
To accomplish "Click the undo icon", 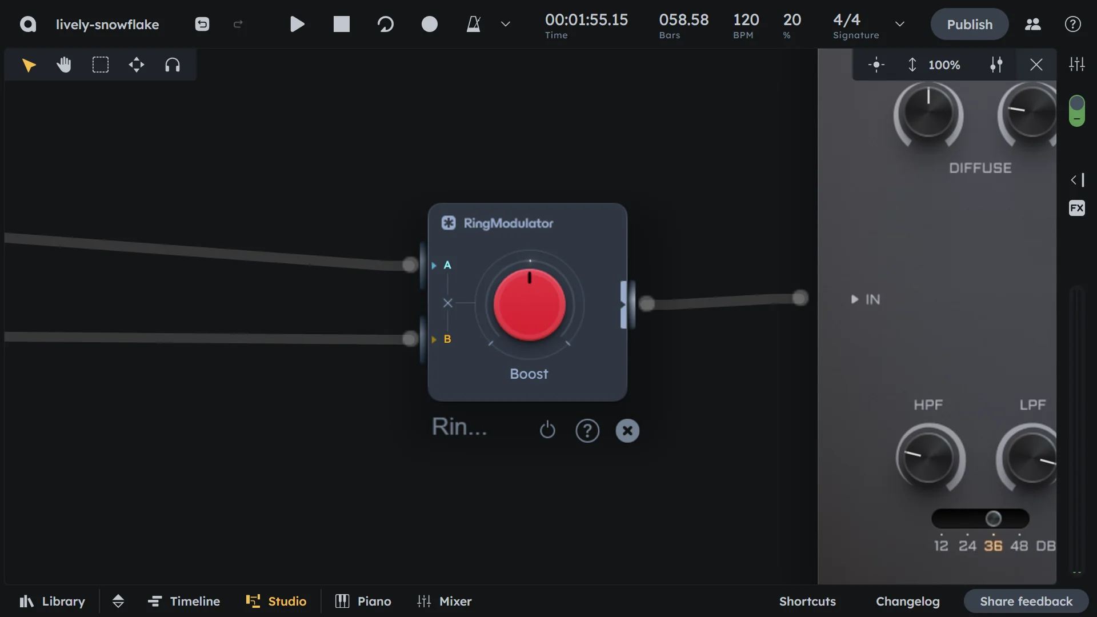I will tap(202, 24).
